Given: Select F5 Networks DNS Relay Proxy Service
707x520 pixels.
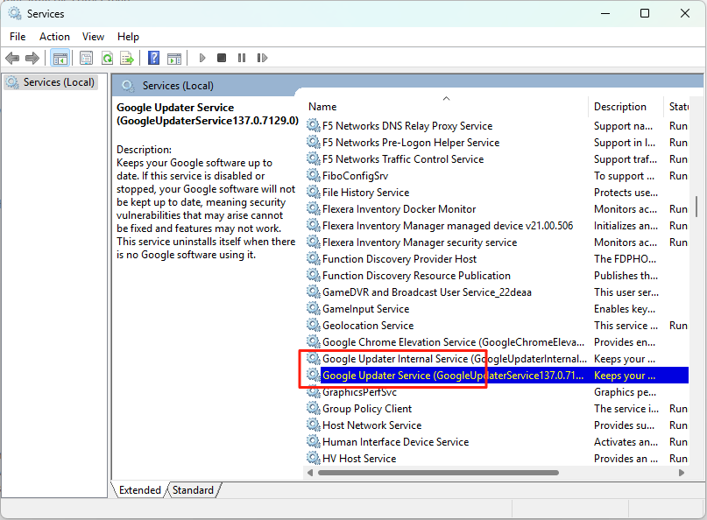Looking at the screenshot, I should [407, 126].
